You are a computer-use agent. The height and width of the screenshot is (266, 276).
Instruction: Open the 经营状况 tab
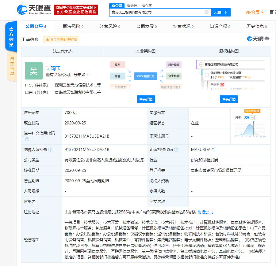click(183, 27)
